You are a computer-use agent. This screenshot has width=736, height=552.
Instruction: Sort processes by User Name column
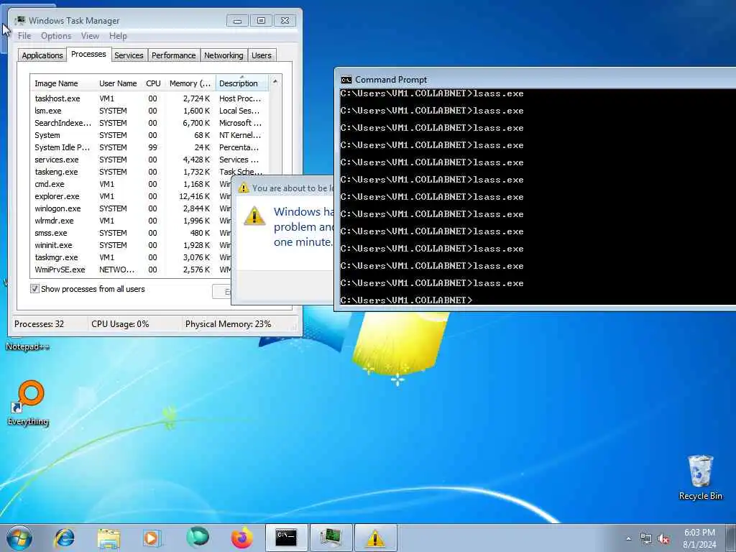pyautogui.click(x=119, y=83)
